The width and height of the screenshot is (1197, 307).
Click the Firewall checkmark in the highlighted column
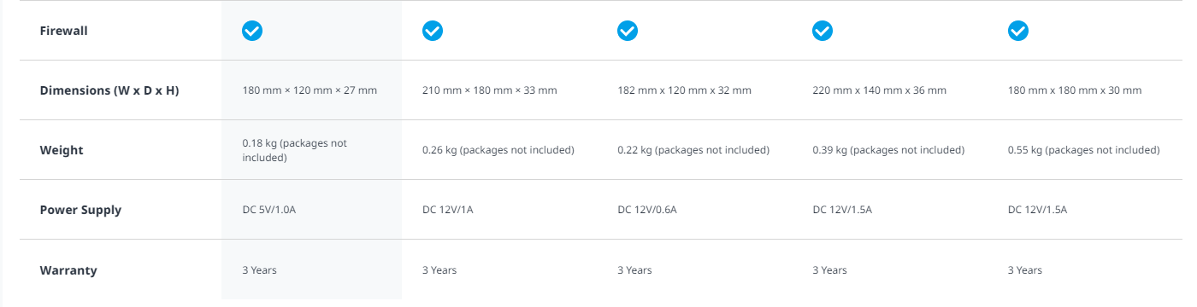(252, 31)
